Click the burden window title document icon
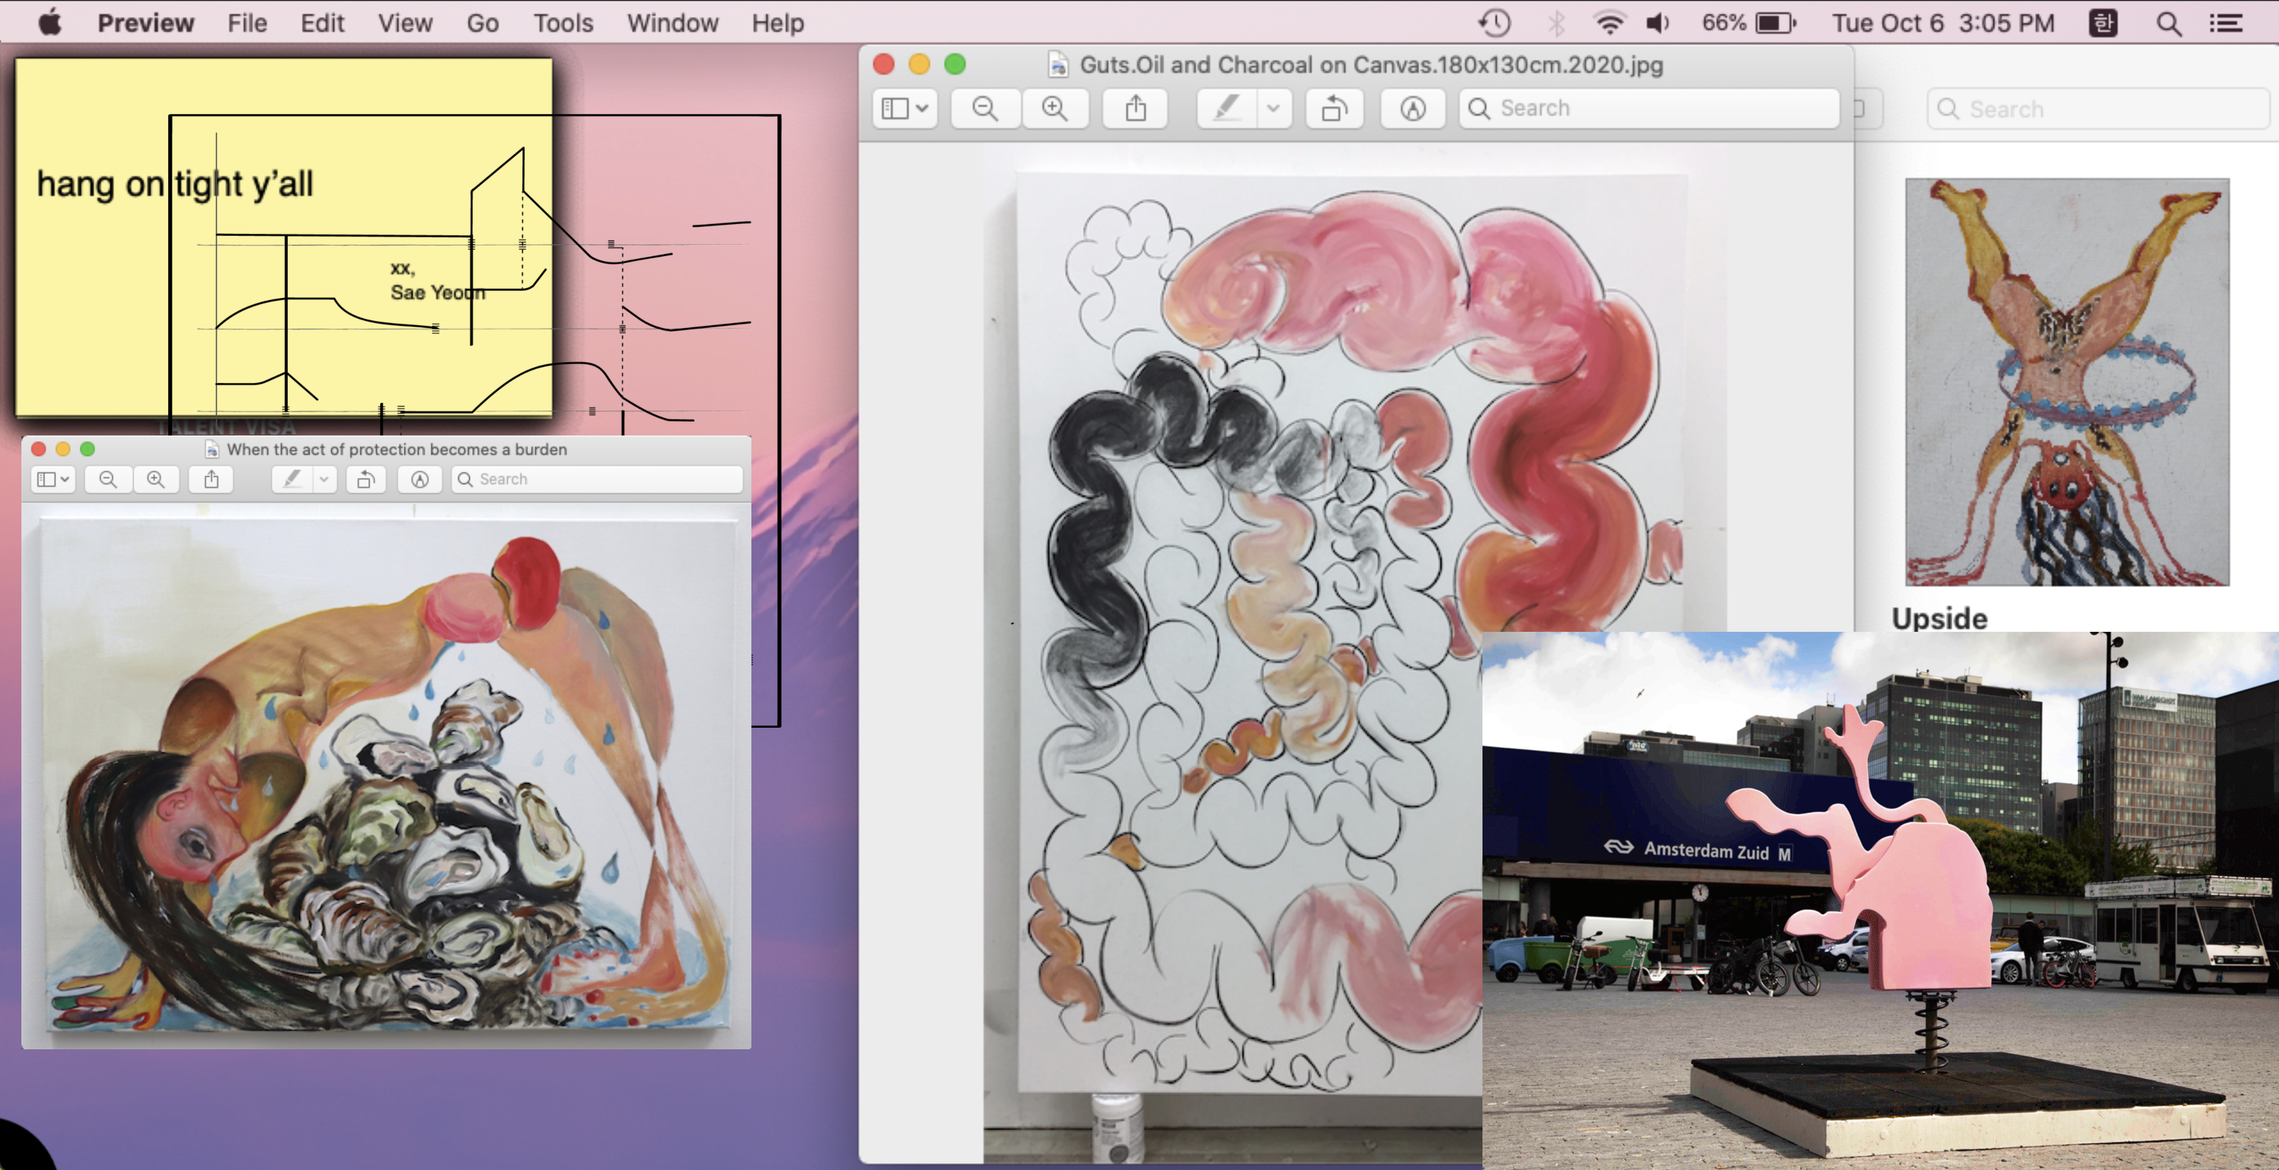This screenshot has width=2279, height=1170. (212, 448)
